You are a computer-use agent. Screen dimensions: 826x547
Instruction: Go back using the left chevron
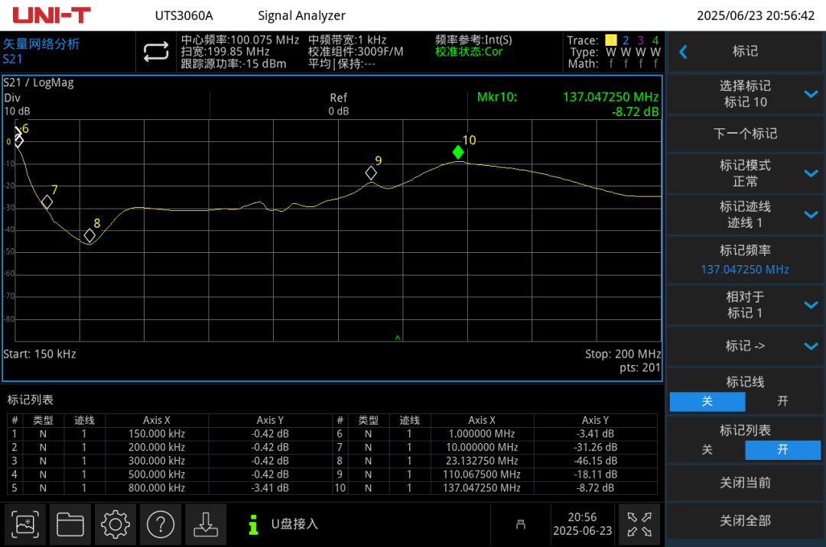[x=684, y=52]
